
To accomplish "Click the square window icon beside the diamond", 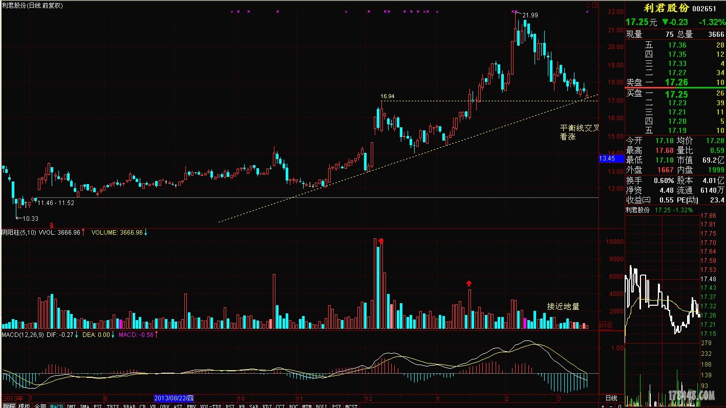I will tap(595, 5).
